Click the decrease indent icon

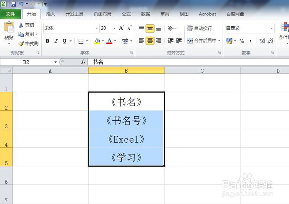coord(171,41)
